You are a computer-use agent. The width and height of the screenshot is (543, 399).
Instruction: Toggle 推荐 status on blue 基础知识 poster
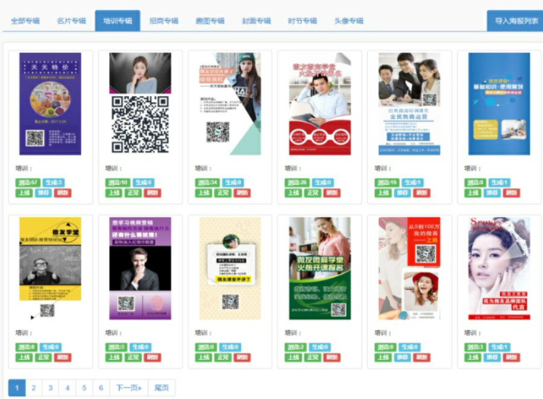(x=492, y=193)
